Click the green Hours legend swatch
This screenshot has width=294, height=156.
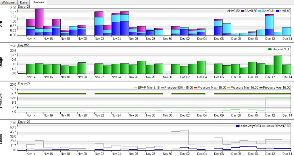(270, 50)
